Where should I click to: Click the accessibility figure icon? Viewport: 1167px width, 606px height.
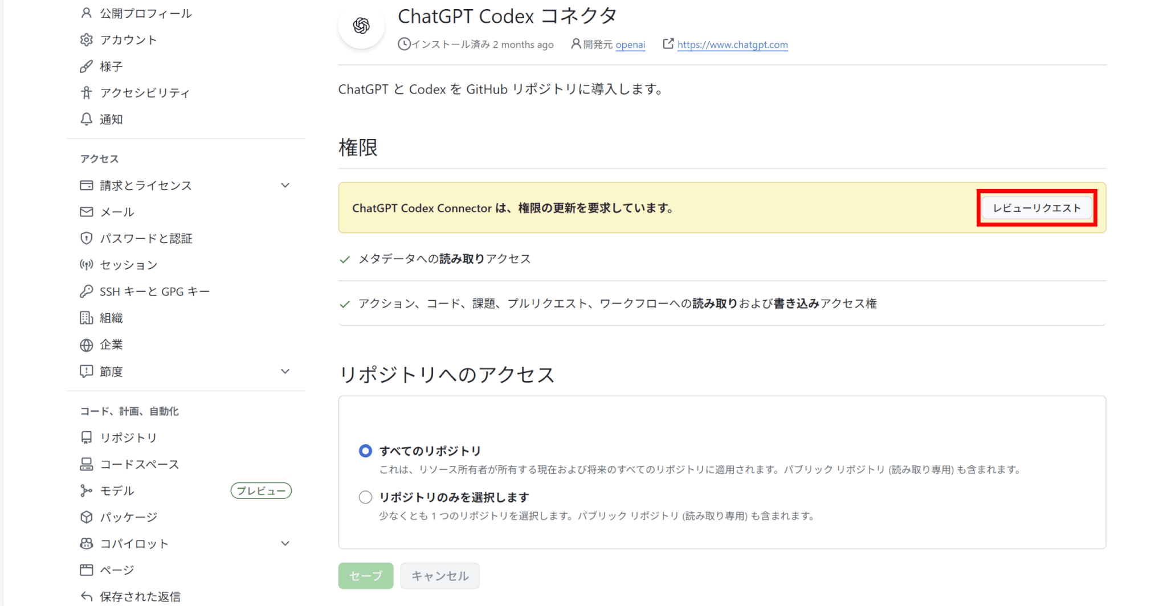(x=86, y=93)
